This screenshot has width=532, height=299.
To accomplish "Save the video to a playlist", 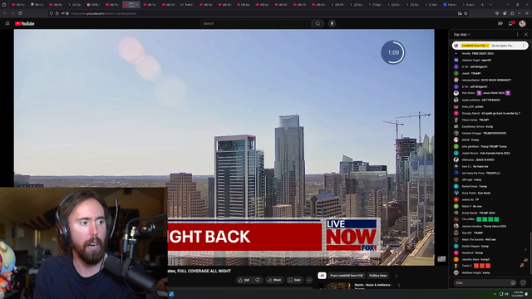I will coord(294,280).
